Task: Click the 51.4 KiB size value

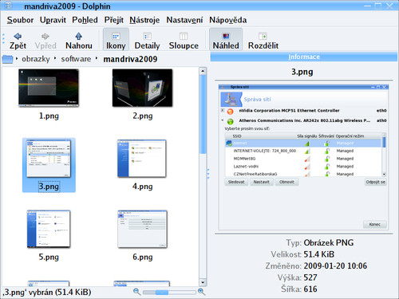Action: pyautogui.click(x=318, y=254)
